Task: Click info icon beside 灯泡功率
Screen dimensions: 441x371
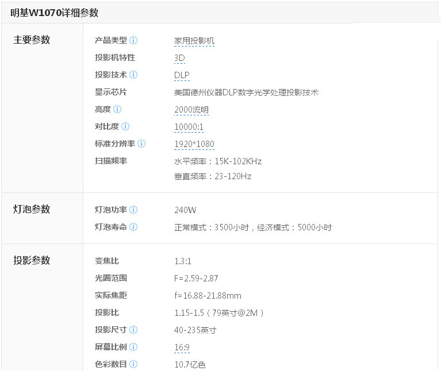Action: click(133, 210)
